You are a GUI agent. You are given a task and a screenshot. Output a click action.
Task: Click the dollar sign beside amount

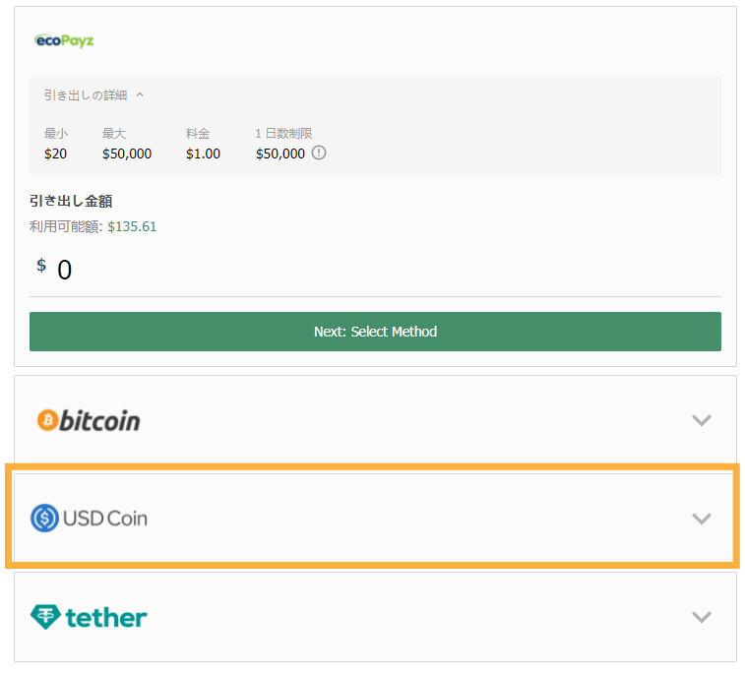point(41,265)
